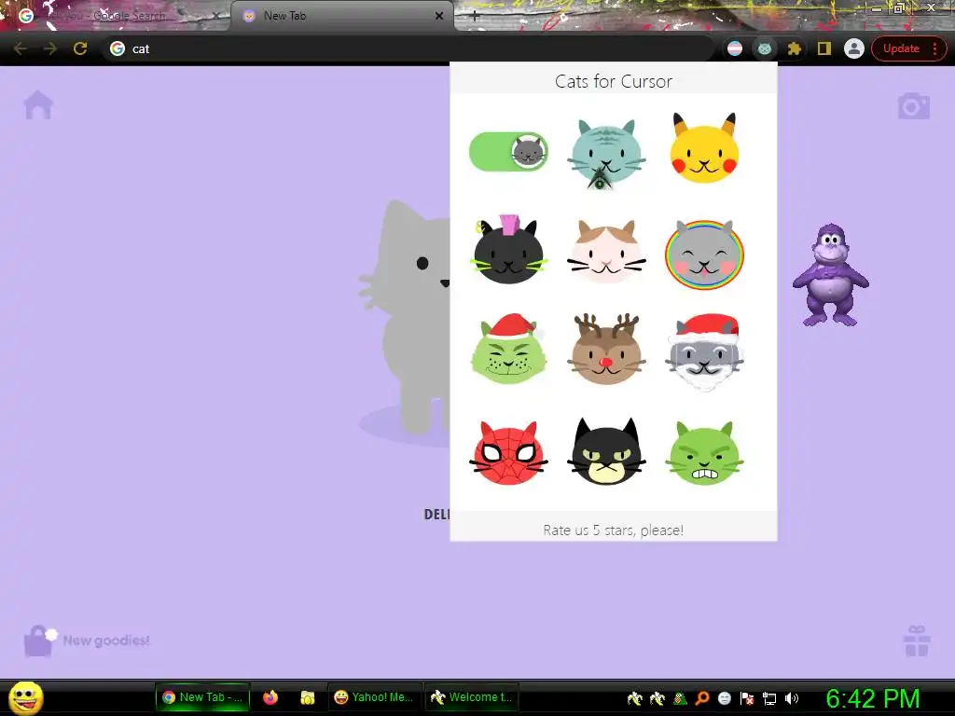This screenshot has height=716, width=955.
Task: Go back with the browser back arrow
Action: coord(21,48)
